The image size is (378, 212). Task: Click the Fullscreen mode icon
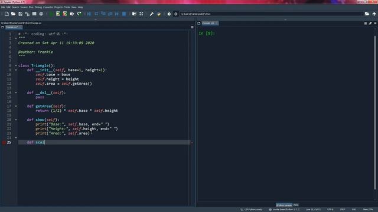click(141, 14)
